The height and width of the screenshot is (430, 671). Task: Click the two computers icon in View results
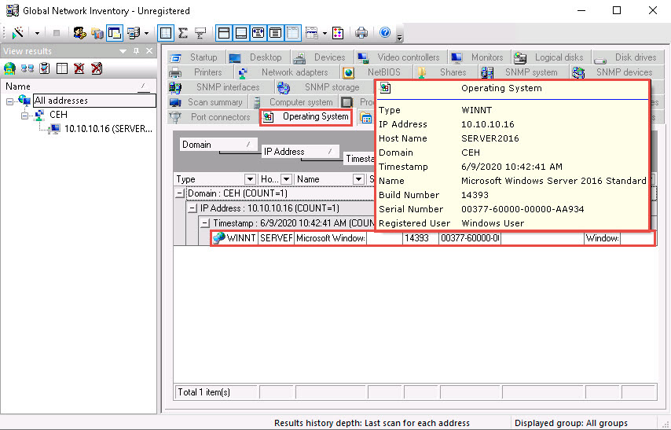coord(27,68)
